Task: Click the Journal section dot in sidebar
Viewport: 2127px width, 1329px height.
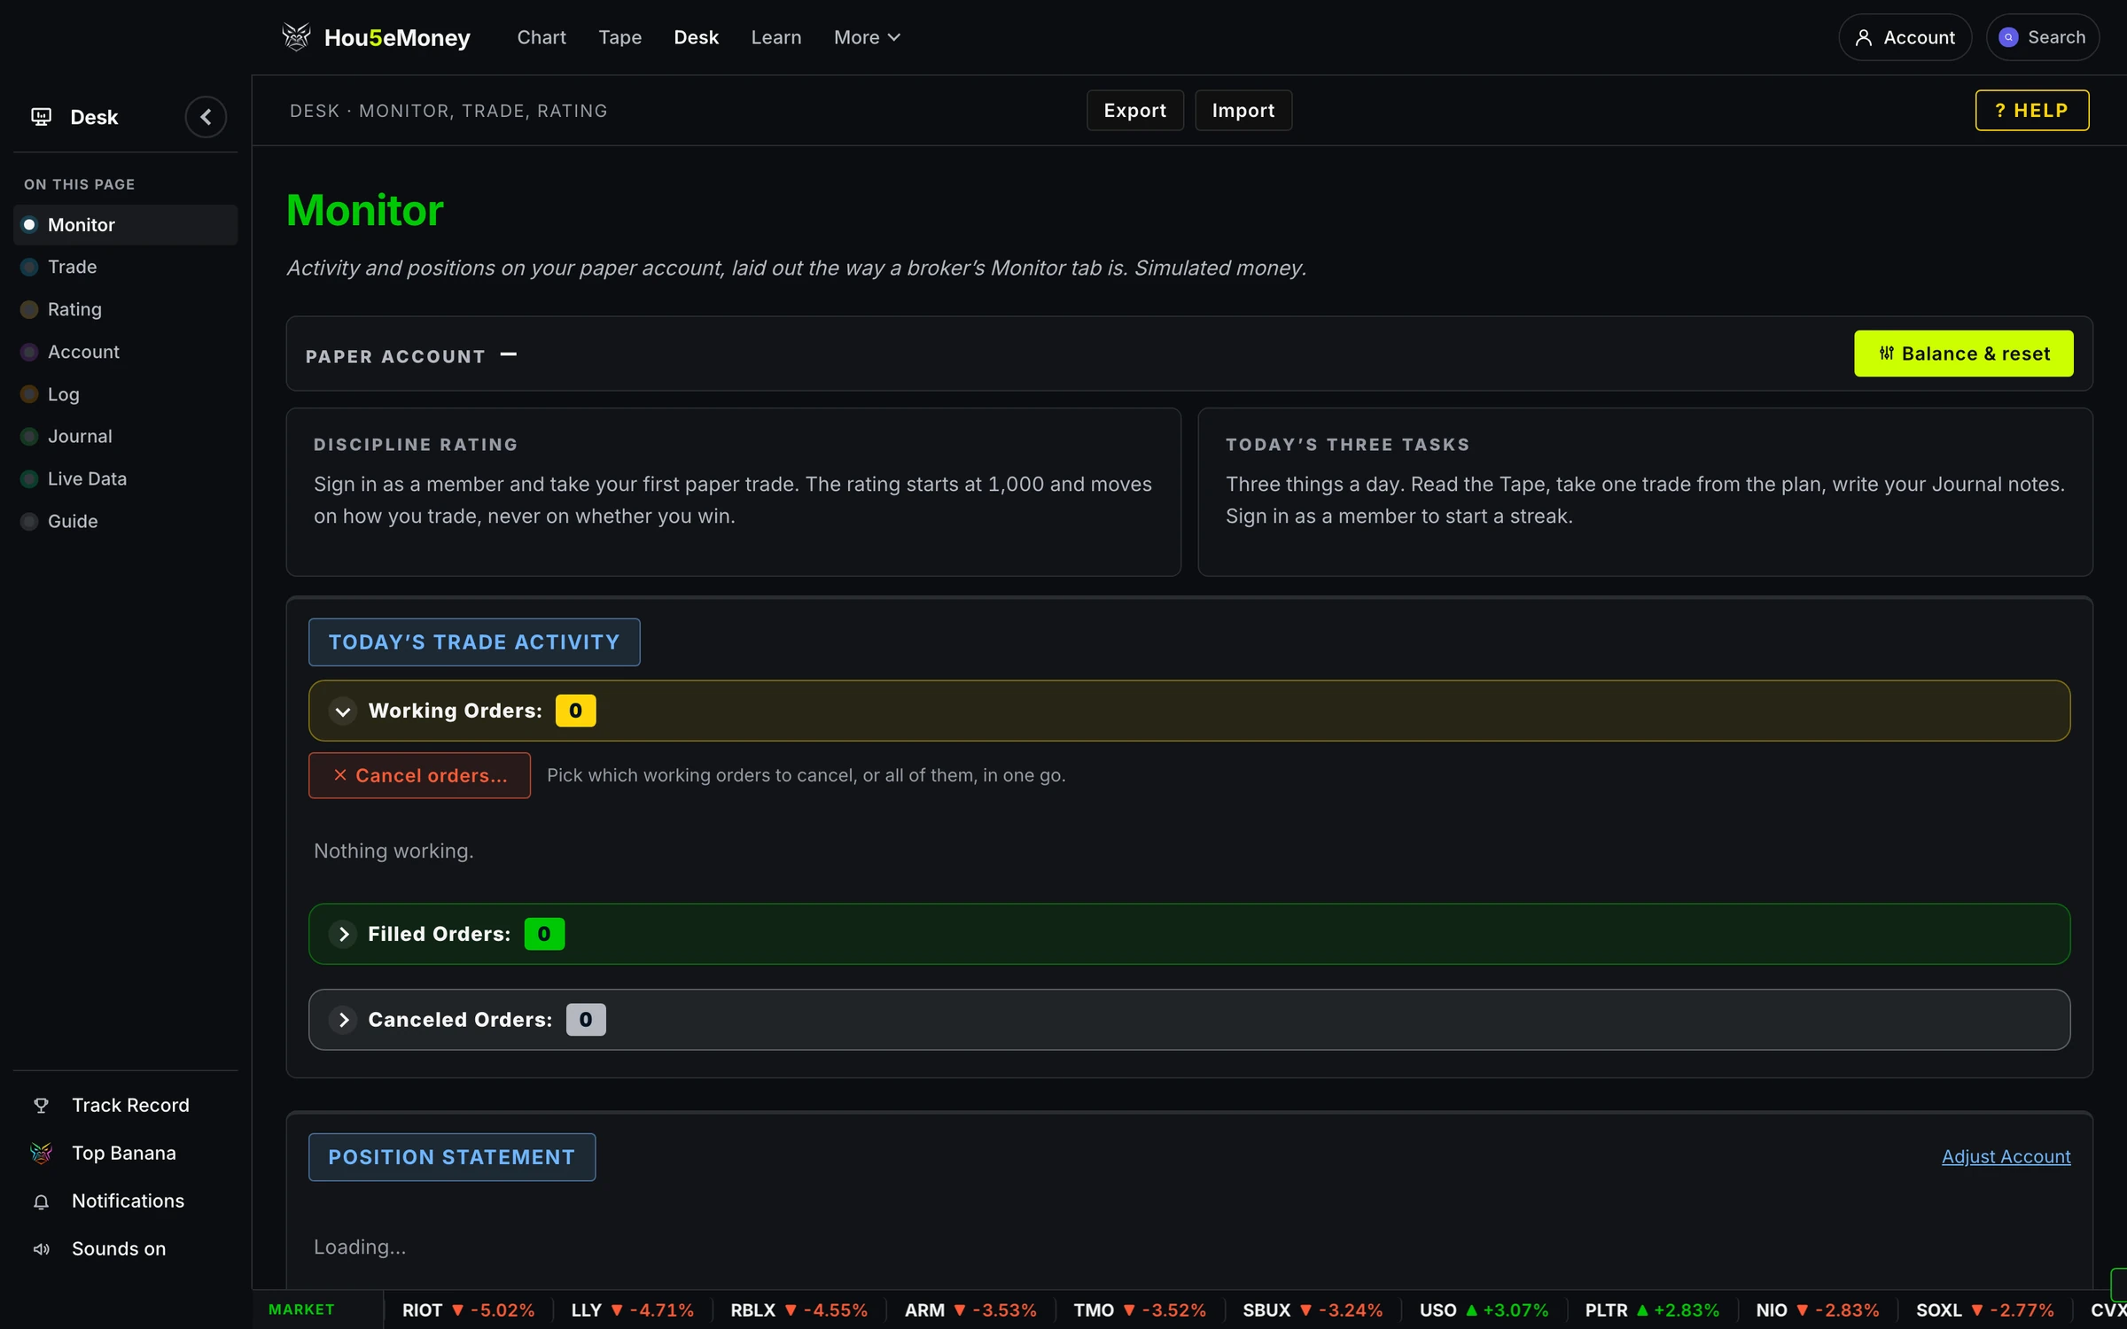Action: (29, 436)
